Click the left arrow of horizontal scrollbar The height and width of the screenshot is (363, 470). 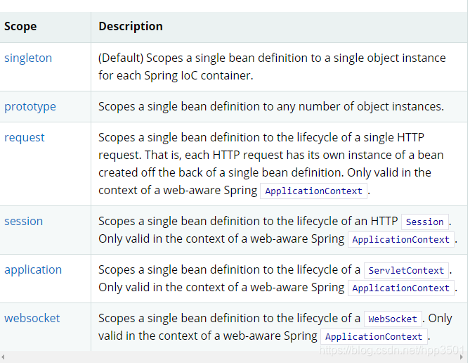pyautogui.click(x=3, y=357)
